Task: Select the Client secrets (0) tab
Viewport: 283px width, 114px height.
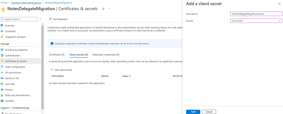Action: [x=79, y=55]
